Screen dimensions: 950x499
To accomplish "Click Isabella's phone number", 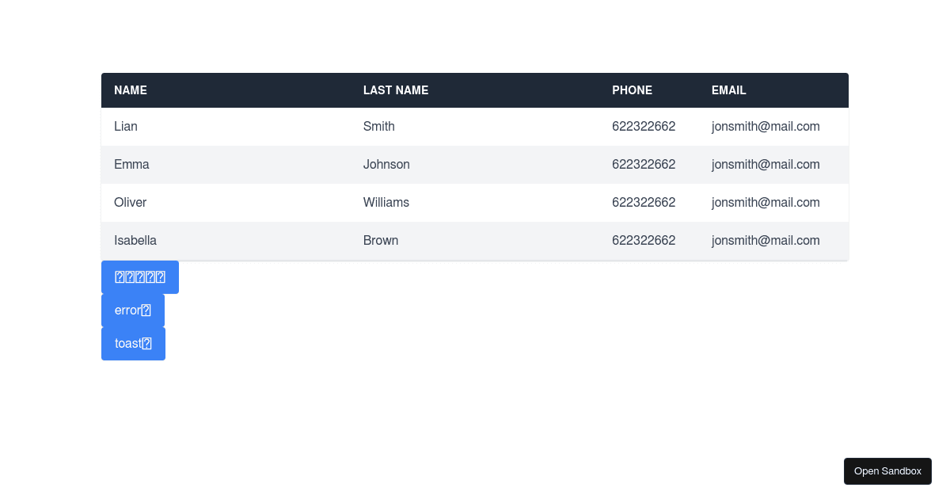I will click(644, 241).
